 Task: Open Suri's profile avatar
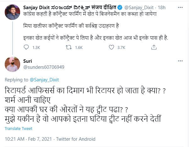(x=13, y=64)
